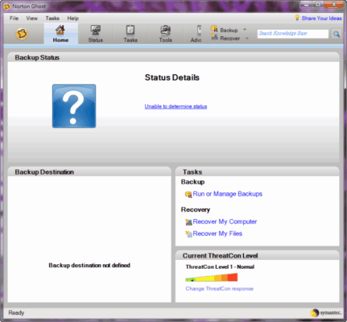Click the Norton Ghost logo button

[x=22, y=34]
